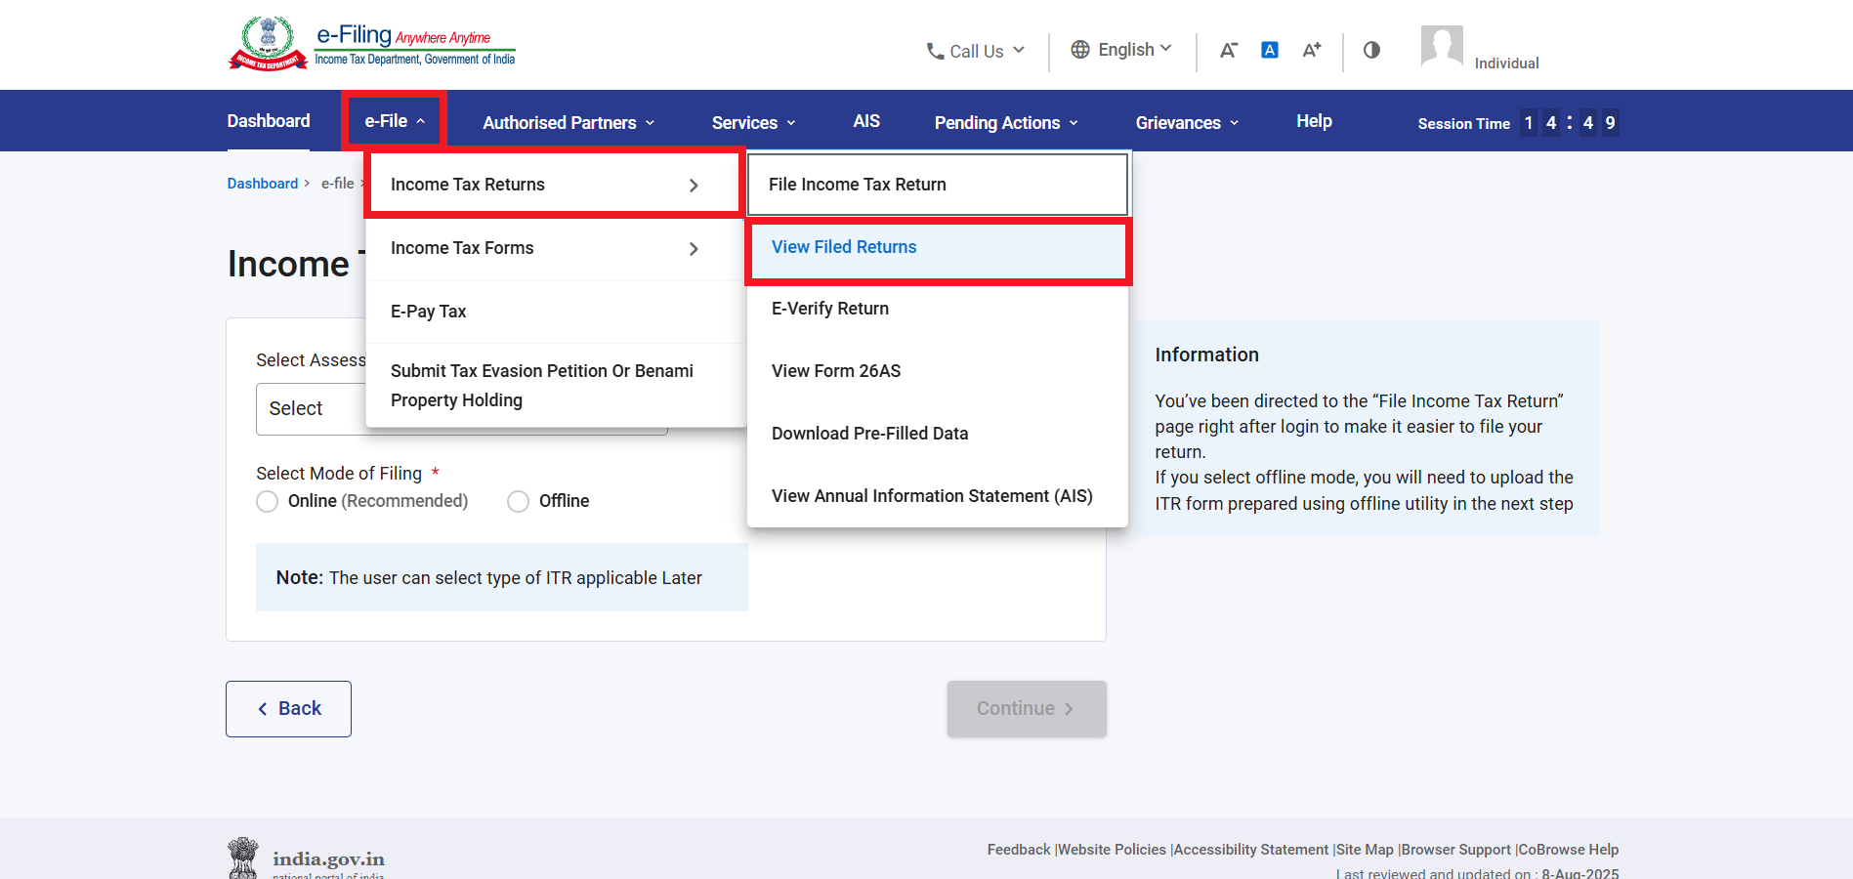Expand the Services menu
1853x879 pixels.
pyautogui.click(x=753, y=122)
